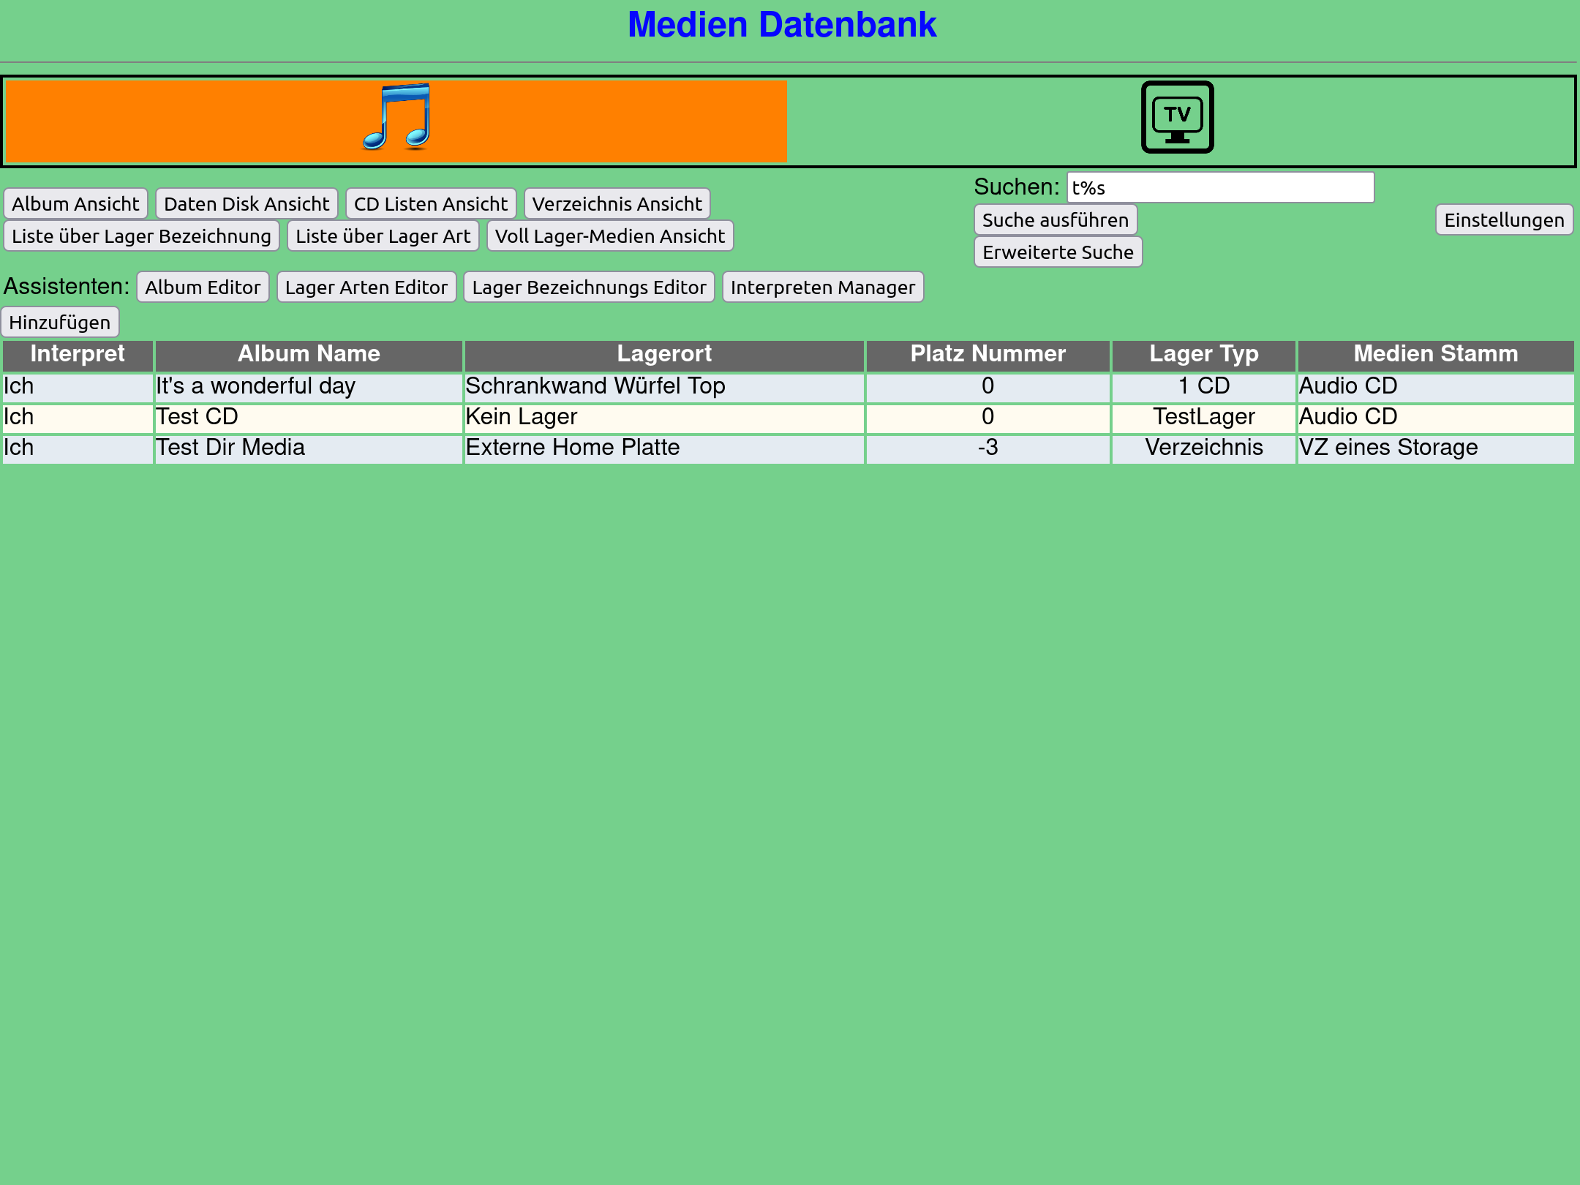The image size is (1580, 1185).
Task: Open Einstellungen
Action: (x=1504, y=220)
